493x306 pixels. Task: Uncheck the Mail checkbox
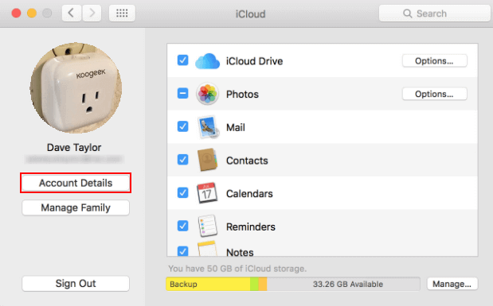click(x=182, y=126)
